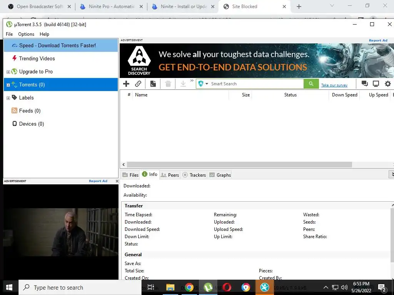Click the scroll left arrow of torrent list
Screen dimensions: 394x295
124,164
